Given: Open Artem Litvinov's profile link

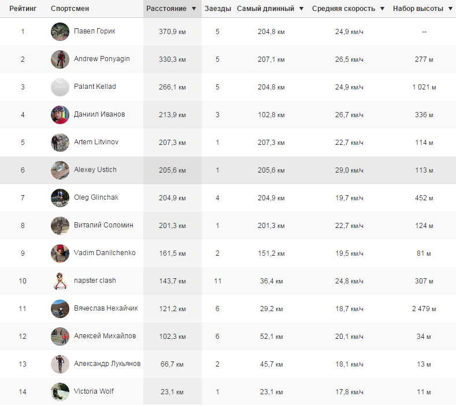Looking at the screenshot, I should 96,142.
